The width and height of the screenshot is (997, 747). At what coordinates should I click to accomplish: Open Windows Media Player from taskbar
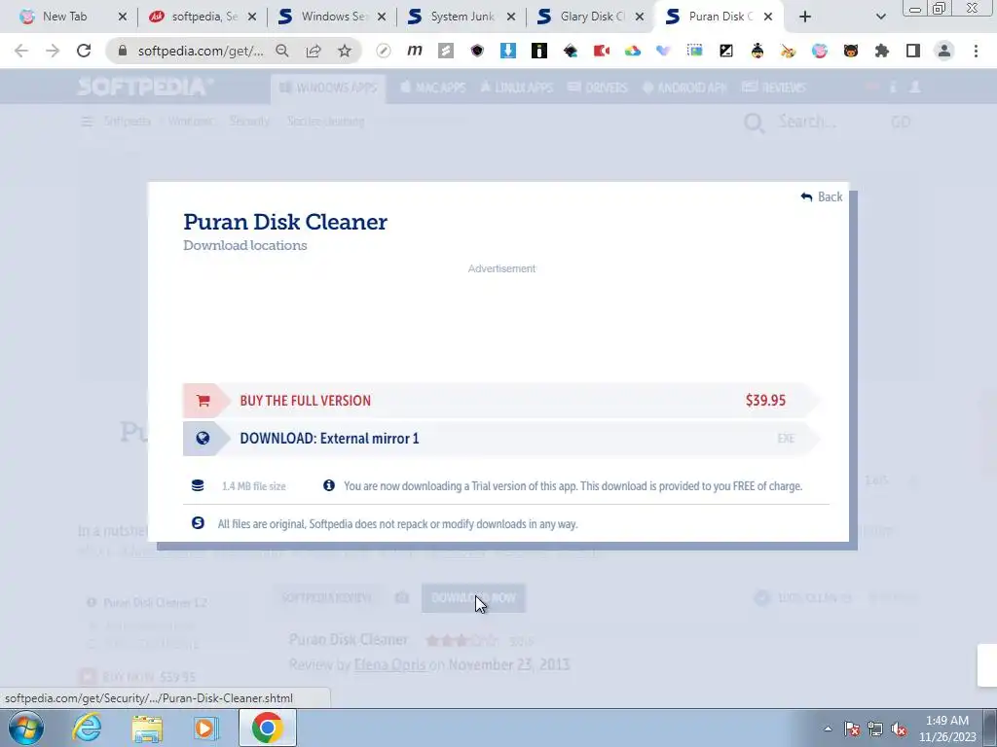click(x=204, y=728)
